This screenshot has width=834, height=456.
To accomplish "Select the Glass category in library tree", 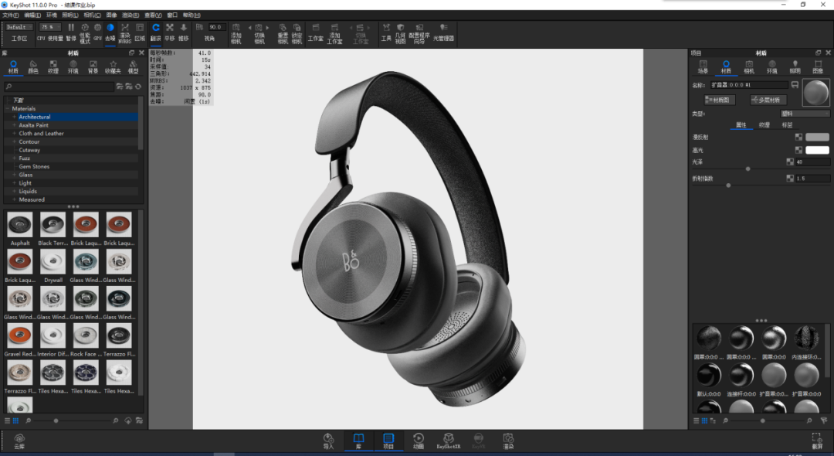I will pyautogui.click(x=25, y=175).
